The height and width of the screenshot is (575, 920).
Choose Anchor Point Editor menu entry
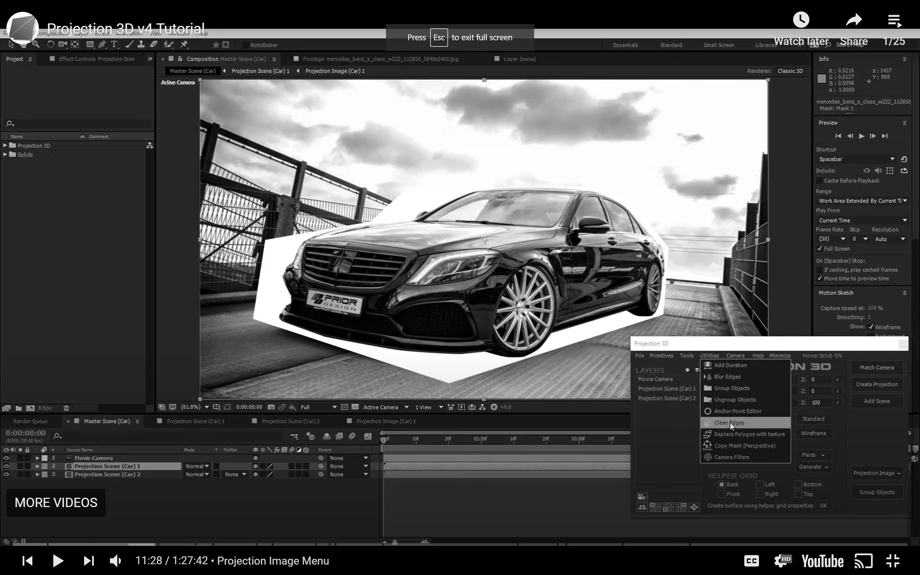click(745, 411)
